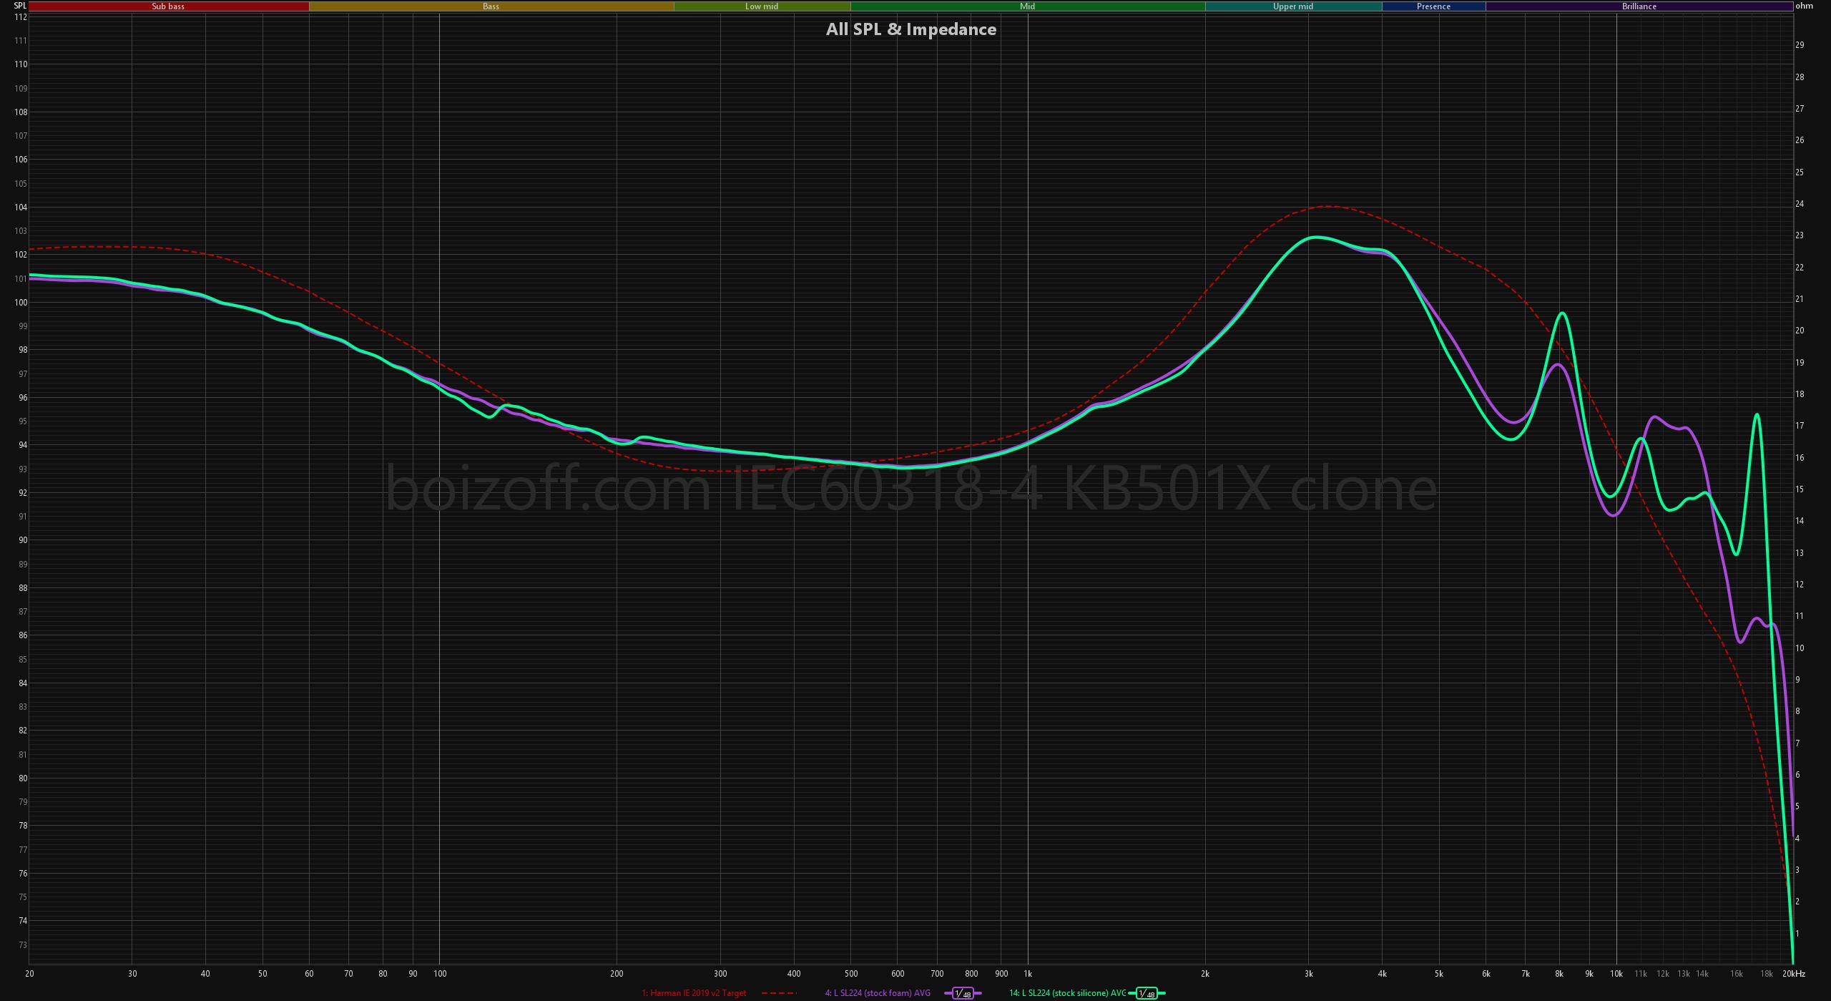Click the Low mid band label
The height and width of the screenshot is (1001, 1831).
coord(762,6)
